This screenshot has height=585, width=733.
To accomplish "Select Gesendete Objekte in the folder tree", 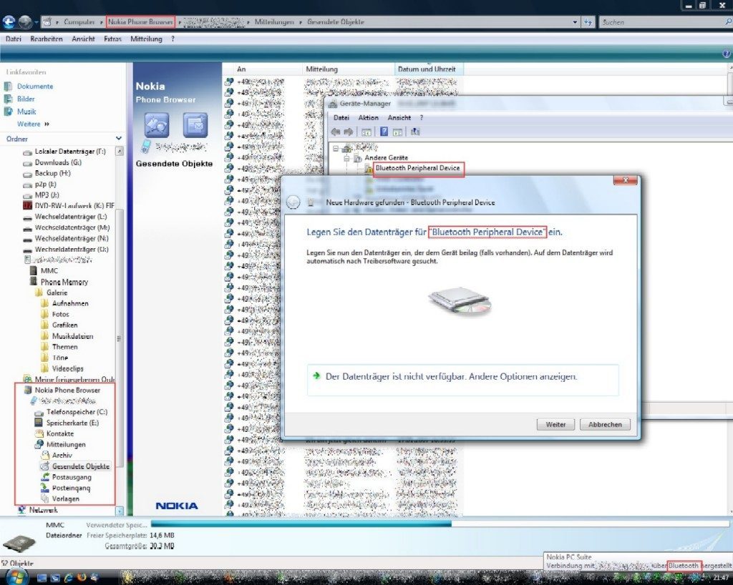I will click(x=80, y=466).
